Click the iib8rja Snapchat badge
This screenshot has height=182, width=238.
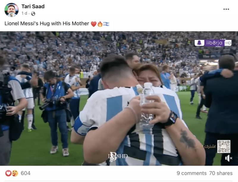(x=209, y=43)
